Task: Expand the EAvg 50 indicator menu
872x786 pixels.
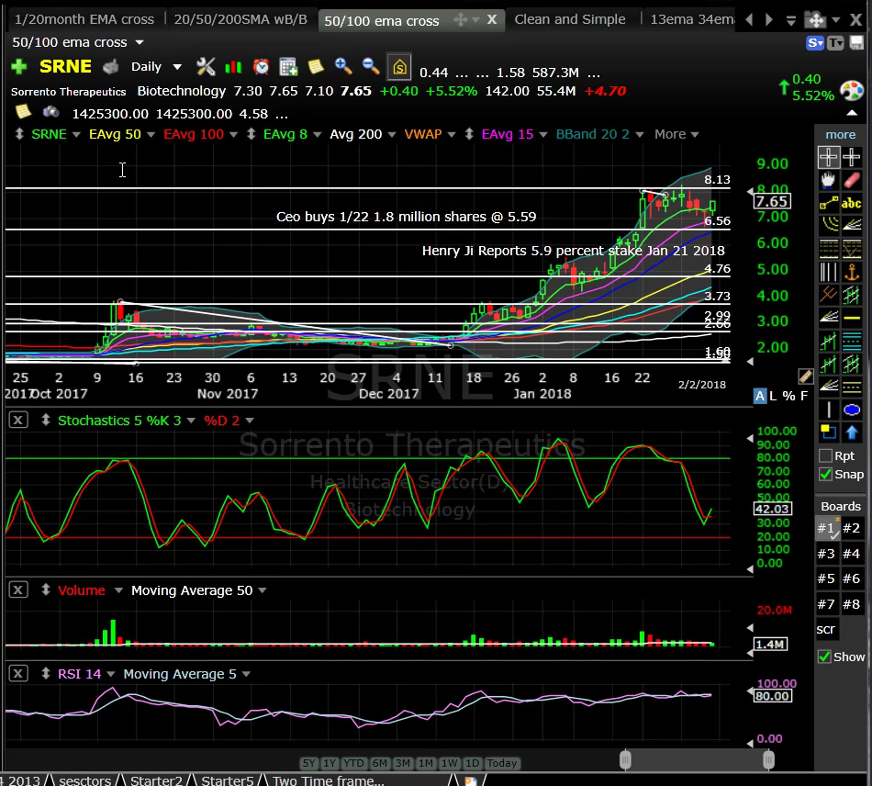Action: (151, 135)
